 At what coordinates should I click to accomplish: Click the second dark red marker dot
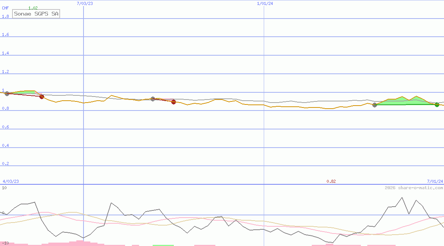pyautogui.click(x=173, y=102)
